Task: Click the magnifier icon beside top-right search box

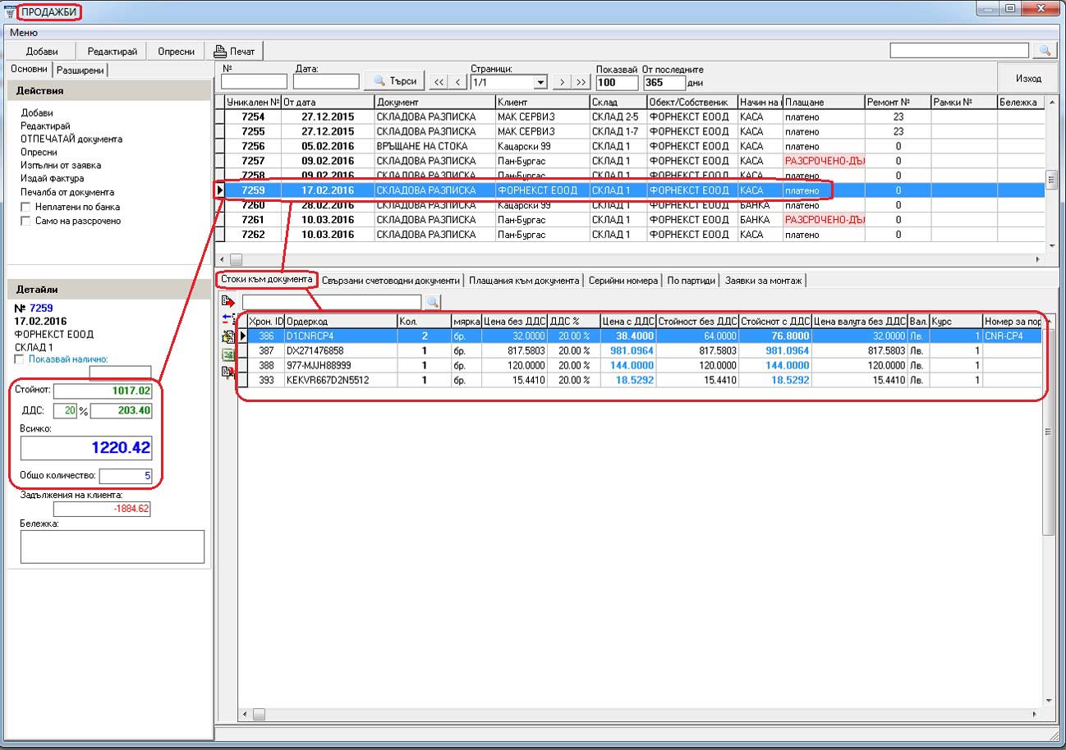Action: [1045, 51]
